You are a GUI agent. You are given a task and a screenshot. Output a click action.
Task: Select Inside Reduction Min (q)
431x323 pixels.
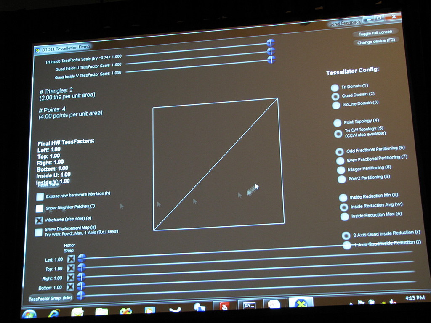[343, 198]
